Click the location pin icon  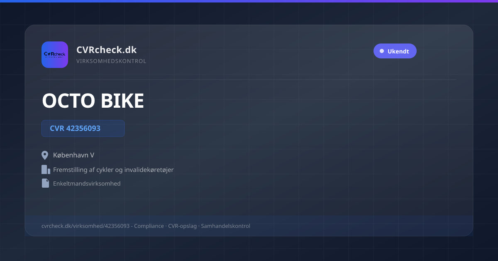click(x=45, y=155)
